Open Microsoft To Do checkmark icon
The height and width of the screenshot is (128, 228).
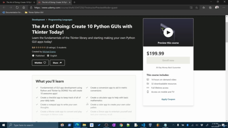(x=99, y=125)
